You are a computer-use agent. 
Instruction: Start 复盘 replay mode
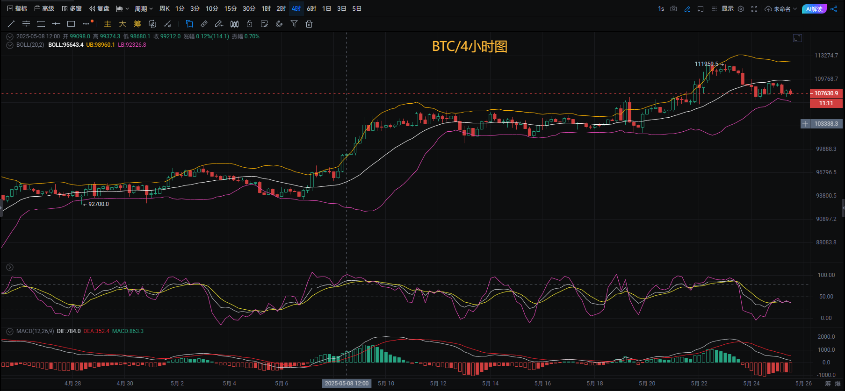[x=99, y=9]
